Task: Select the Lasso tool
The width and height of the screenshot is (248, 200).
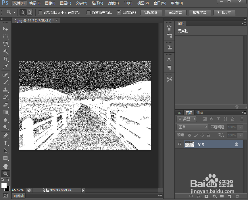Action: [x=5, y=44]
